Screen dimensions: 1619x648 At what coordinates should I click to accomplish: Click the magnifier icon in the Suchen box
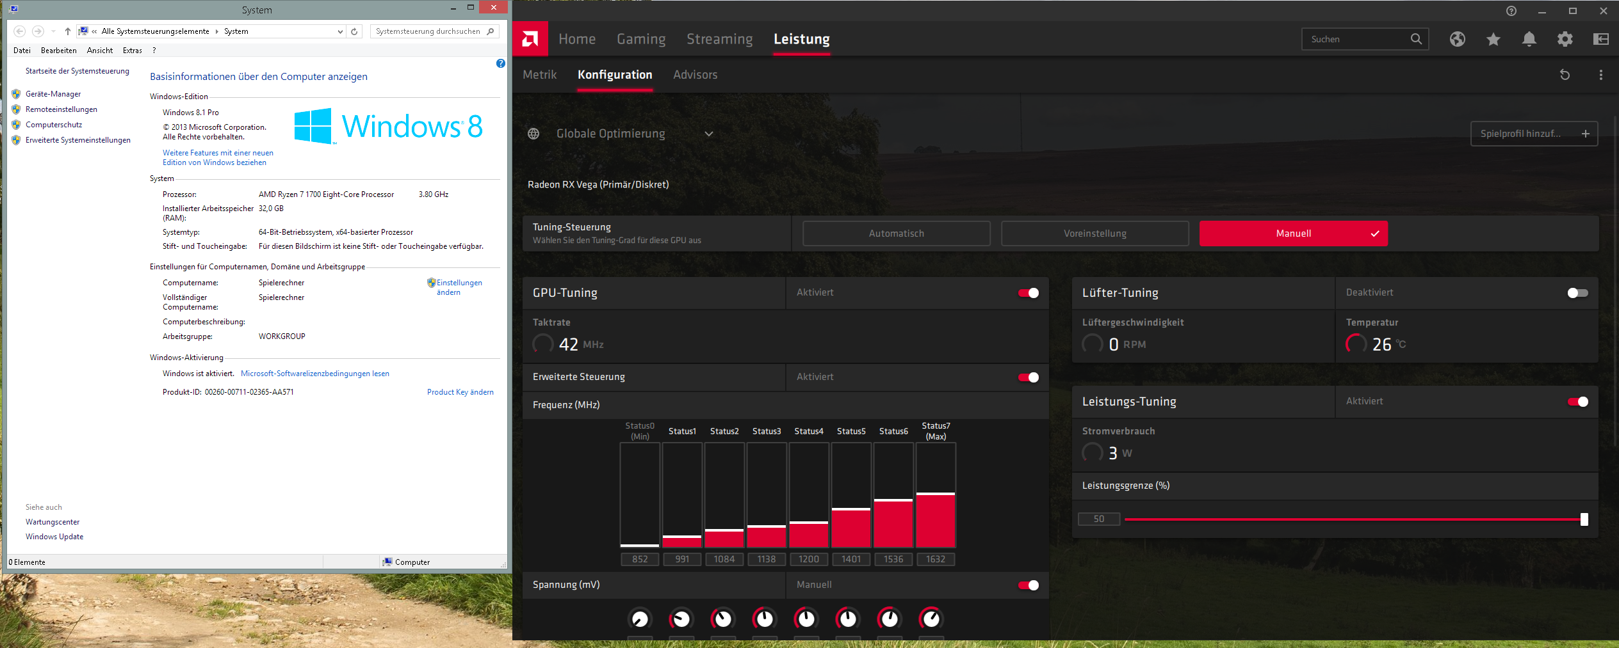point(1416,39)
